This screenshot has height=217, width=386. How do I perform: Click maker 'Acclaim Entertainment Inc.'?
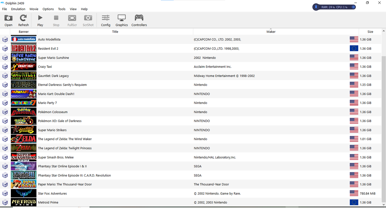coord(213,67)
